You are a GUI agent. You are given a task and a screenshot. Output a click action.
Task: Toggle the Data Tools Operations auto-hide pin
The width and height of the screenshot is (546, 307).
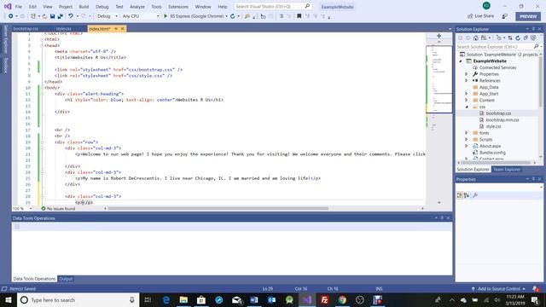tap(442, 218)
